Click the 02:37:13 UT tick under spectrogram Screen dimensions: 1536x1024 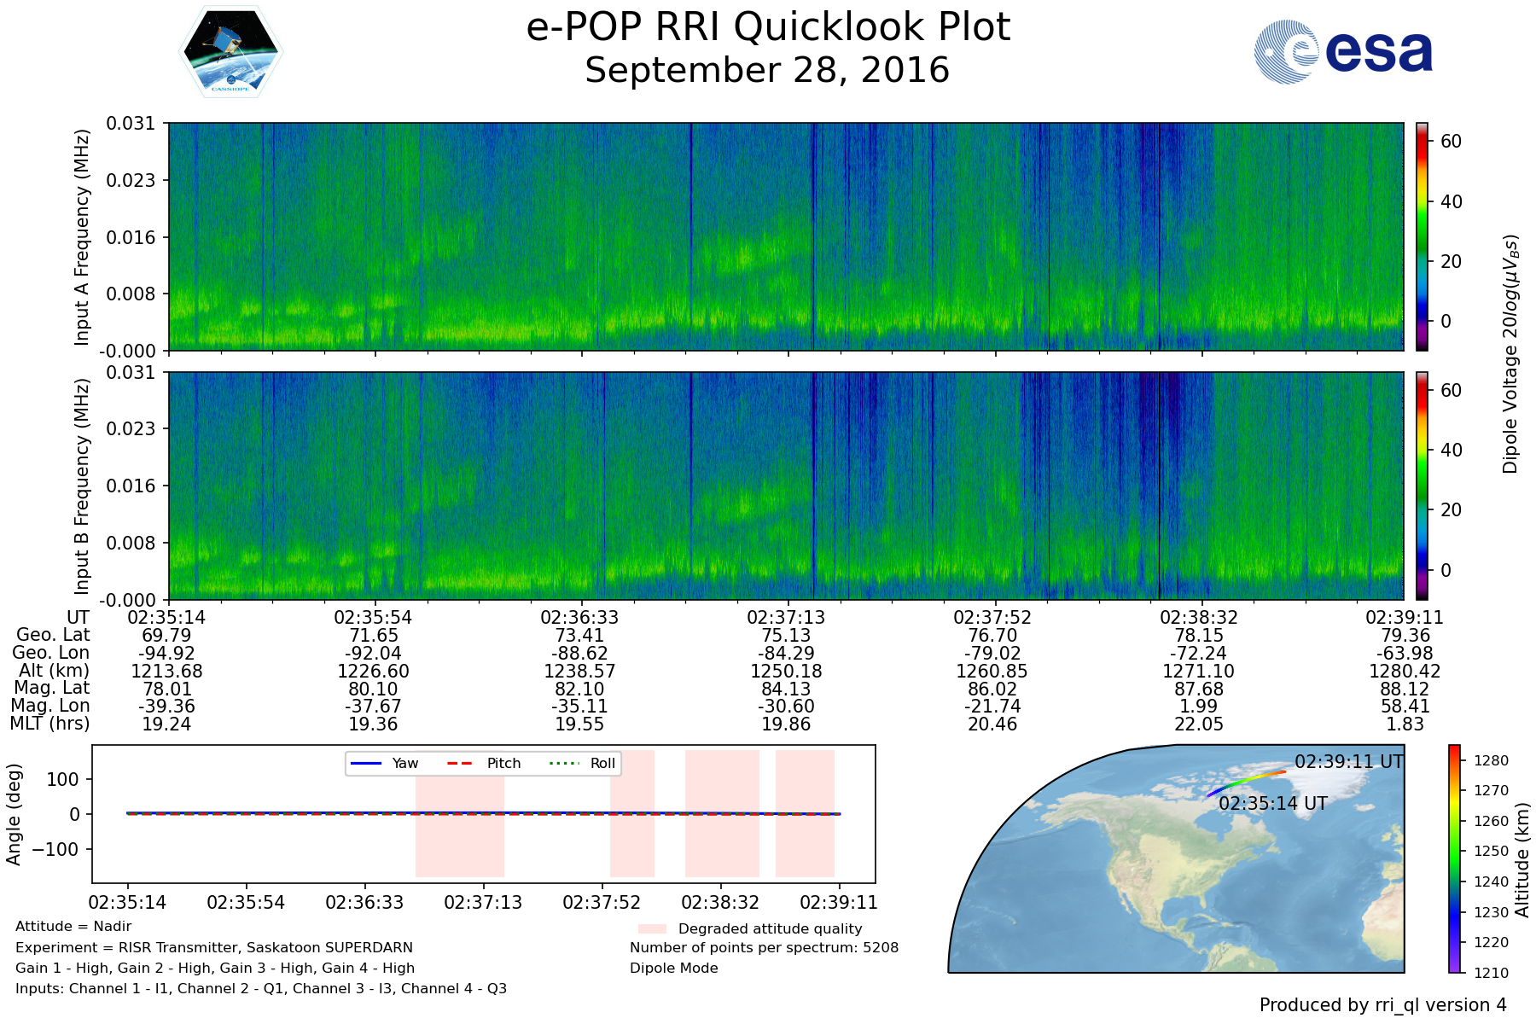[786, 617]
